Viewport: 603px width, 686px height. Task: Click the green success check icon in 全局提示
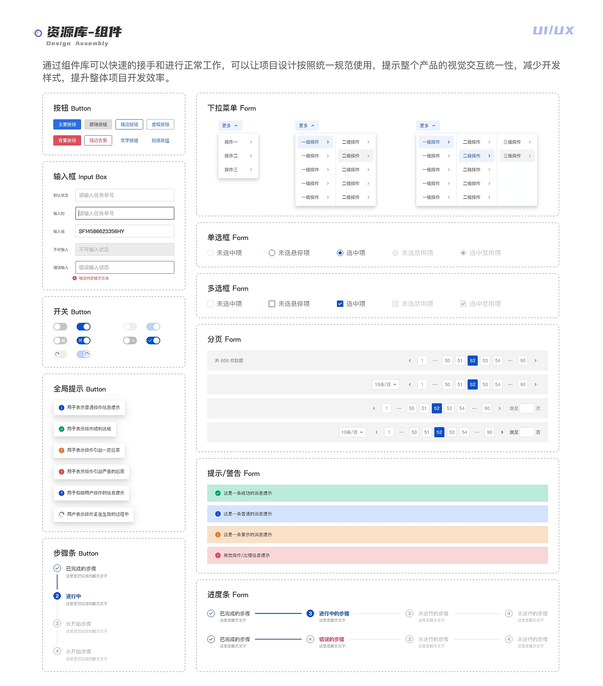tap(61, 429)
